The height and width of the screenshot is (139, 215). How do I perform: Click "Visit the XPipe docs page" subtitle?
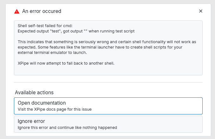click(x=54, y=109)
